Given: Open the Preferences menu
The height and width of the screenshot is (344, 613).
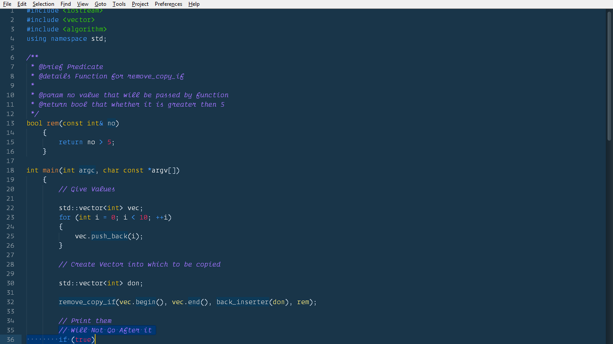Looking at the screenshot, I should pyautogui.click(x=168, y=4).
